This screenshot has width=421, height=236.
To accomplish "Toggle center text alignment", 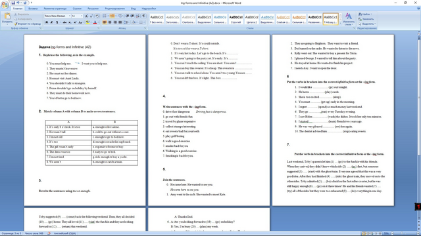I will [110, 22].
